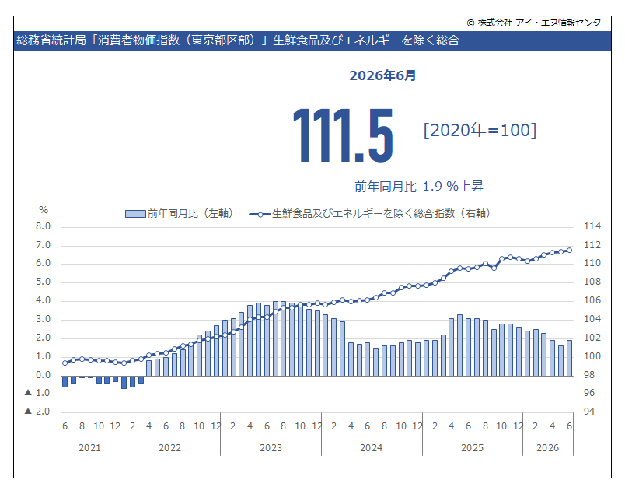Screen dimensions: 625x494
Task: Click the copyright text 株式会社 アイ・エヌ情報センター
Action: click(x=543, y=23)
